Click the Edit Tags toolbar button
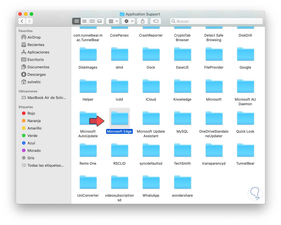 [156, 21]
